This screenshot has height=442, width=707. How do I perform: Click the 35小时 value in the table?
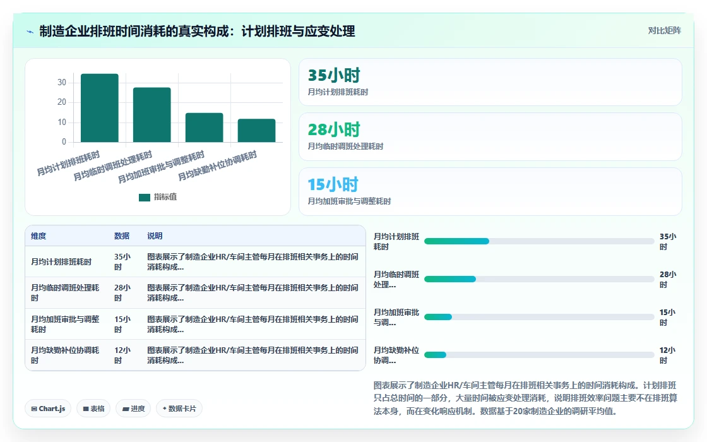pos(122,262)
